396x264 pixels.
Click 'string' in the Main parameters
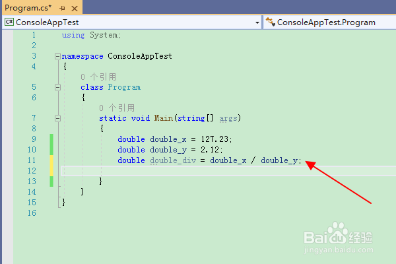(x=191, y=118)
